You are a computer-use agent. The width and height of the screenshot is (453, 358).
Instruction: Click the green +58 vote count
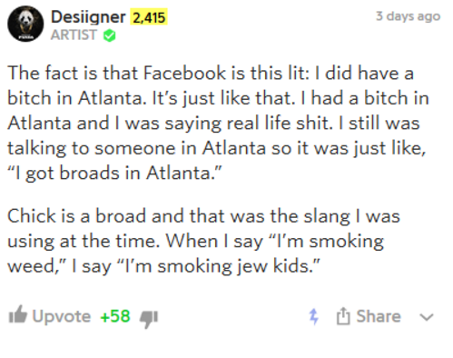[x=115, y=316]
